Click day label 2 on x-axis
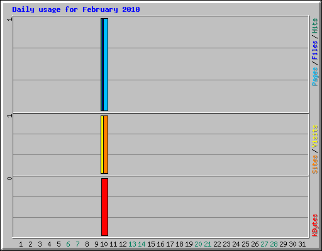The image size is (322, 251). pyautogui.click(x=30, y=244)
